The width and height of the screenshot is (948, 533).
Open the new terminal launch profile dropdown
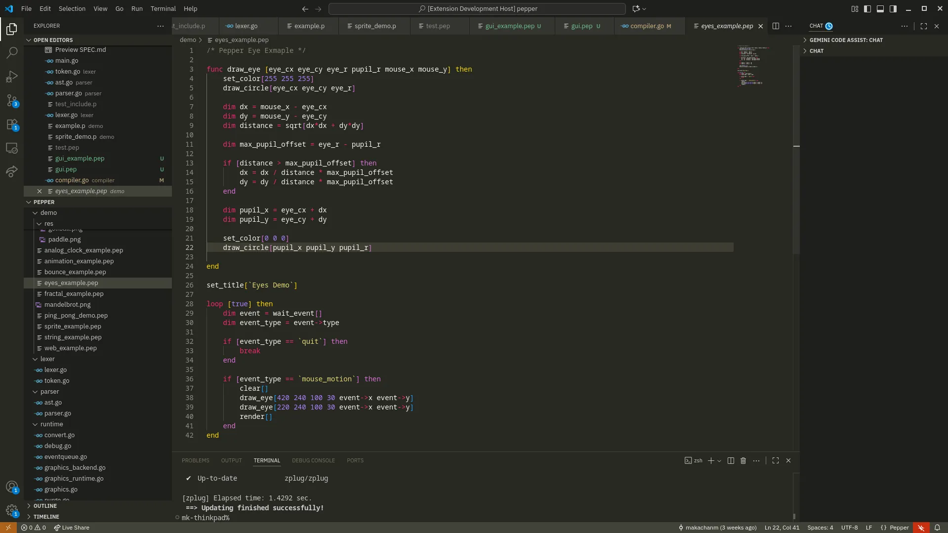(x=719, y=460)
